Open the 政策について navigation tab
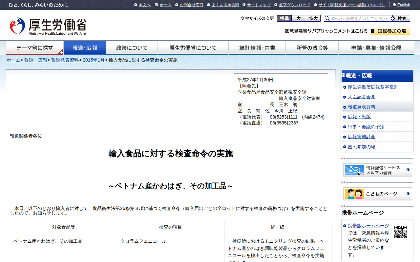 (132, 48)
